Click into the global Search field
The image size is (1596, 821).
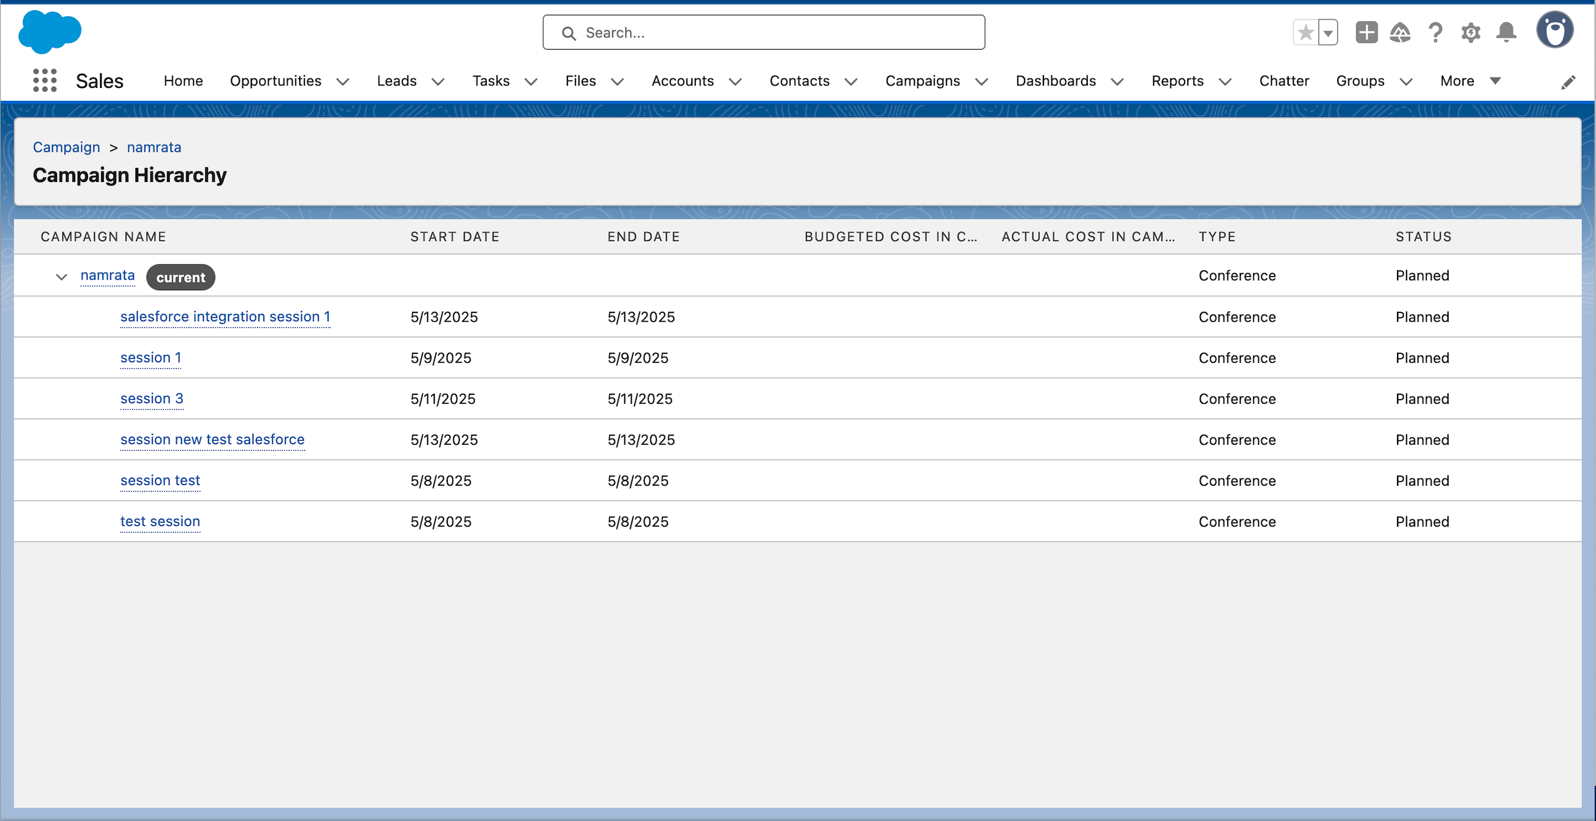pyautogui.click(x=764, y=32)
